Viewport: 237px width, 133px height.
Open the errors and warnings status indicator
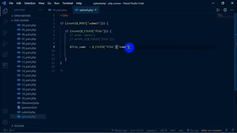(9, 130)
